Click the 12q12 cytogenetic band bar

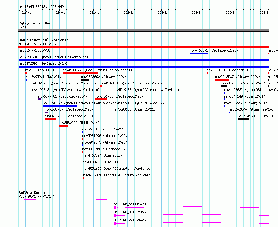click(144, 30)
